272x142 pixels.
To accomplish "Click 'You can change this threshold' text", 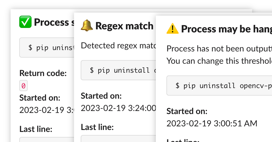I will click(219, 61).
